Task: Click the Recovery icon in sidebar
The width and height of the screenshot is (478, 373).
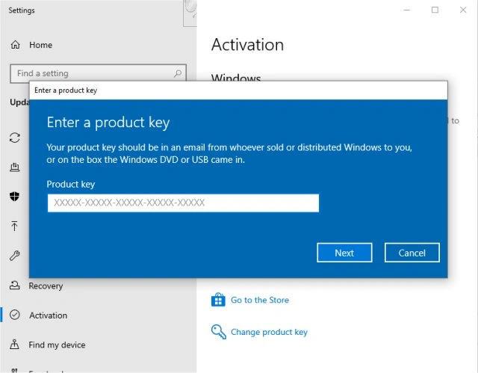Action: [x=15, y=286]
